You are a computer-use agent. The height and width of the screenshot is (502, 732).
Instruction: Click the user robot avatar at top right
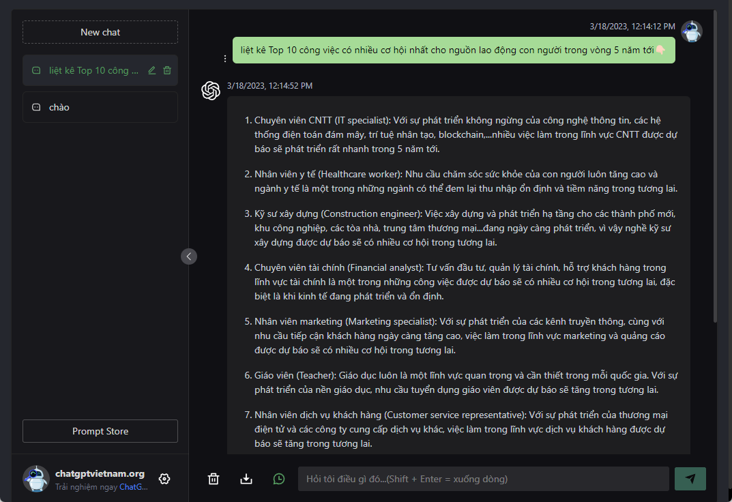point(692,31)
